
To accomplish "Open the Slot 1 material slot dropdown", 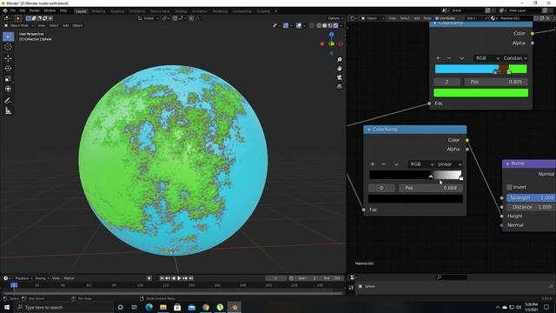I will coord(476,18).
